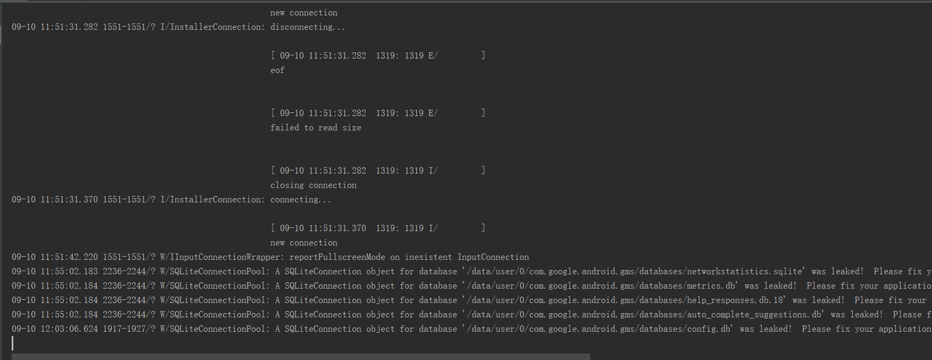Click the reportFullscreenMode IInputConnectionWrapper warning line

click(270, 257)
